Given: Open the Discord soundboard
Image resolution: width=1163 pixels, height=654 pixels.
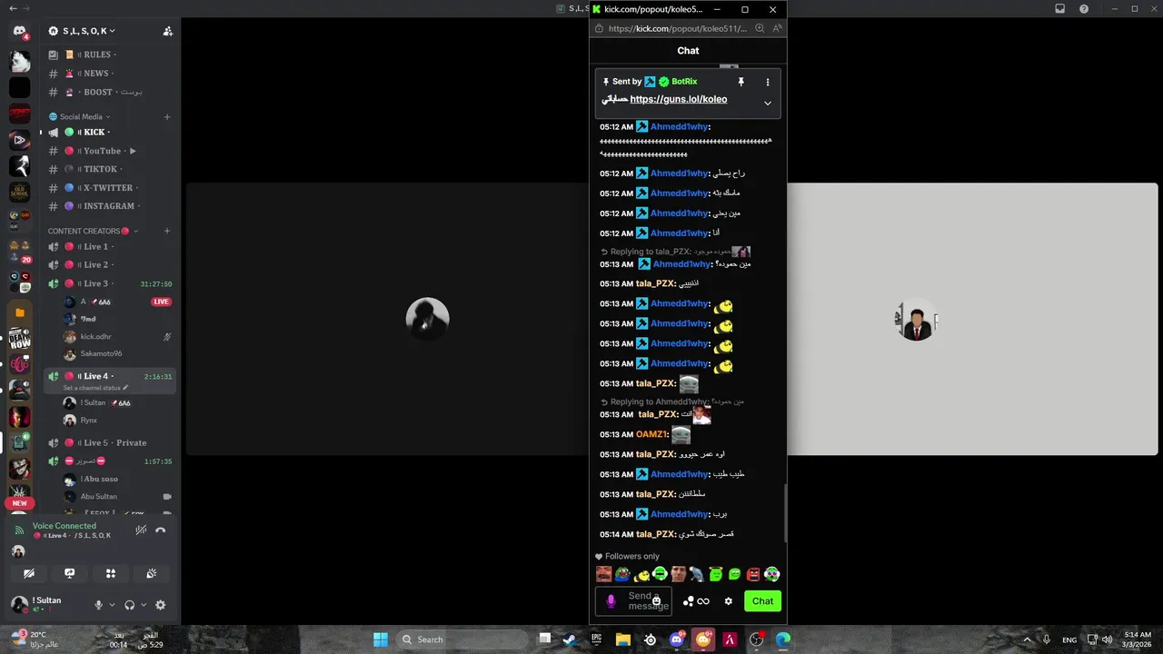Looking at the screenshot, I should coord(152,573).
